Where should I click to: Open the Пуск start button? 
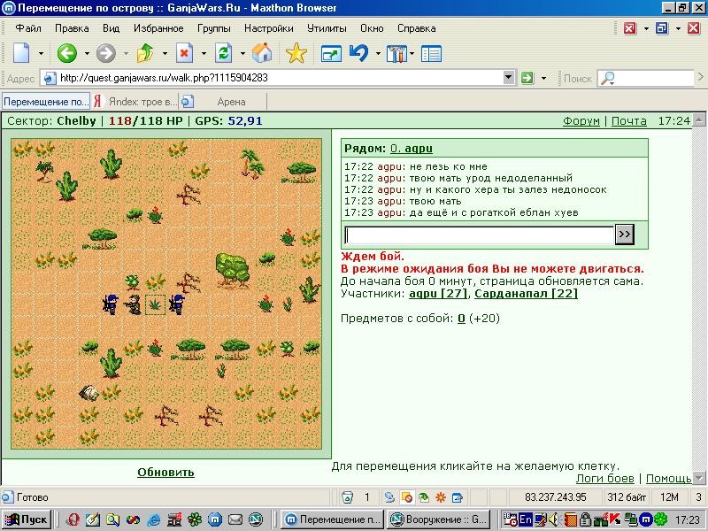tap(27, 519)
